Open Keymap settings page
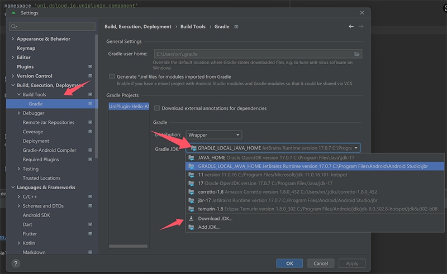This screenshot has width=447, height=274. 26,48
